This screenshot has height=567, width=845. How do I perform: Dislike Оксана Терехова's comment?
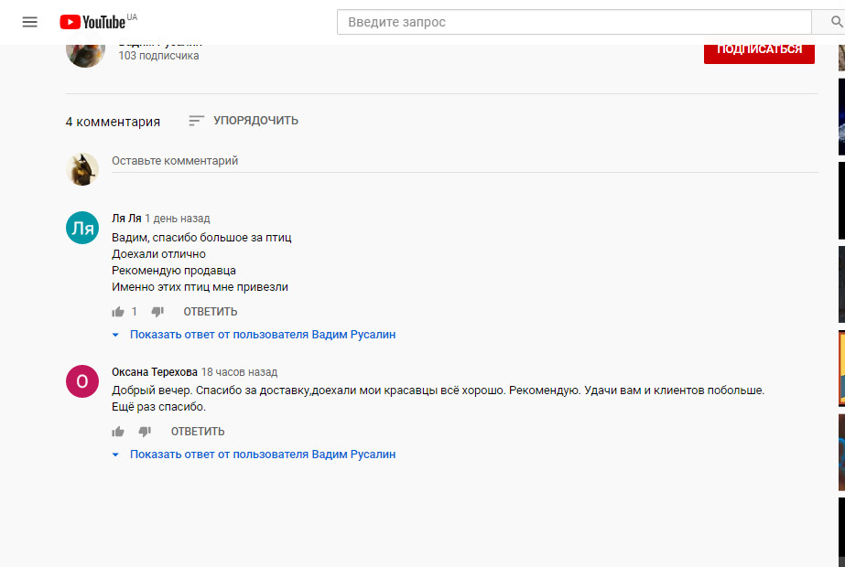point(145,432)
